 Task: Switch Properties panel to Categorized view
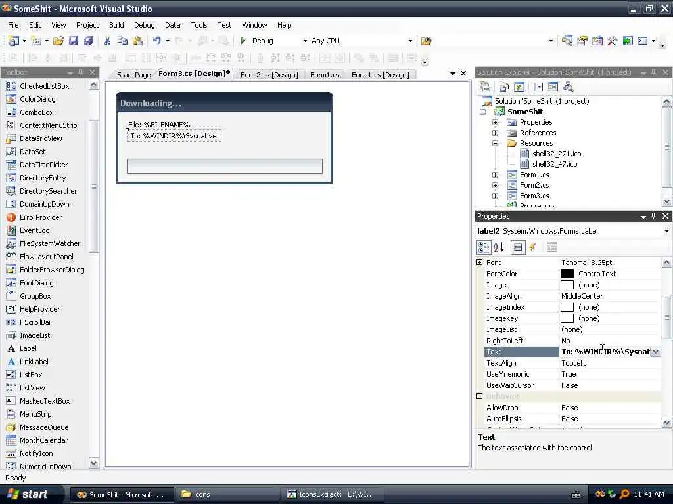click(x=484, y=247)
